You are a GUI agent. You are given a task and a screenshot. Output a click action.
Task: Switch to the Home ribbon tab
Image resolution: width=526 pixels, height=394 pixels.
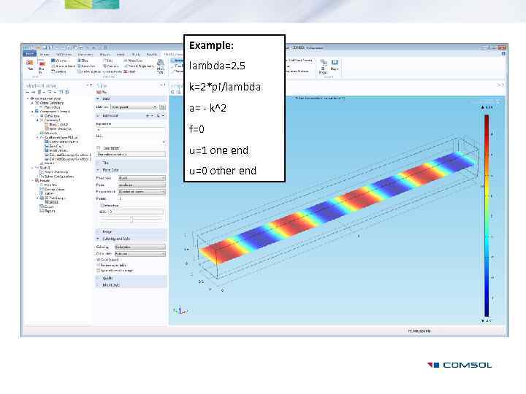point(45,54)
